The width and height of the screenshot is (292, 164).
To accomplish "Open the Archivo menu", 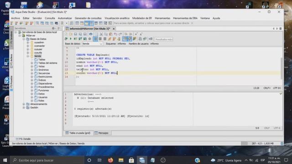I will (x=16, y=18).
